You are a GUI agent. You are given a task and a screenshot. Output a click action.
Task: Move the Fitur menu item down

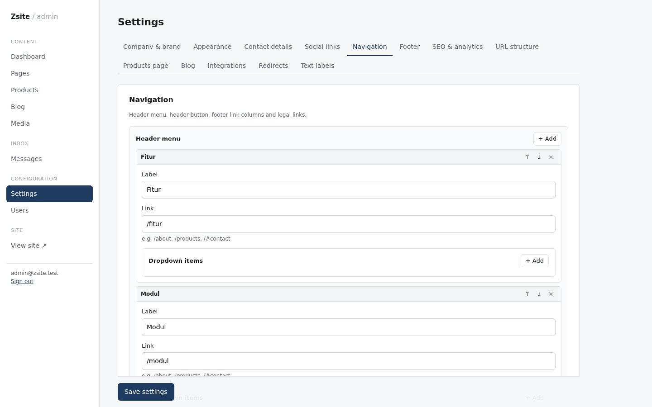[539, 157]
